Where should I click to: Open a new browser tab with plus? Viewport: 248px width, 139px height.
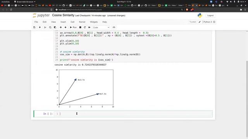pos(227,5)
